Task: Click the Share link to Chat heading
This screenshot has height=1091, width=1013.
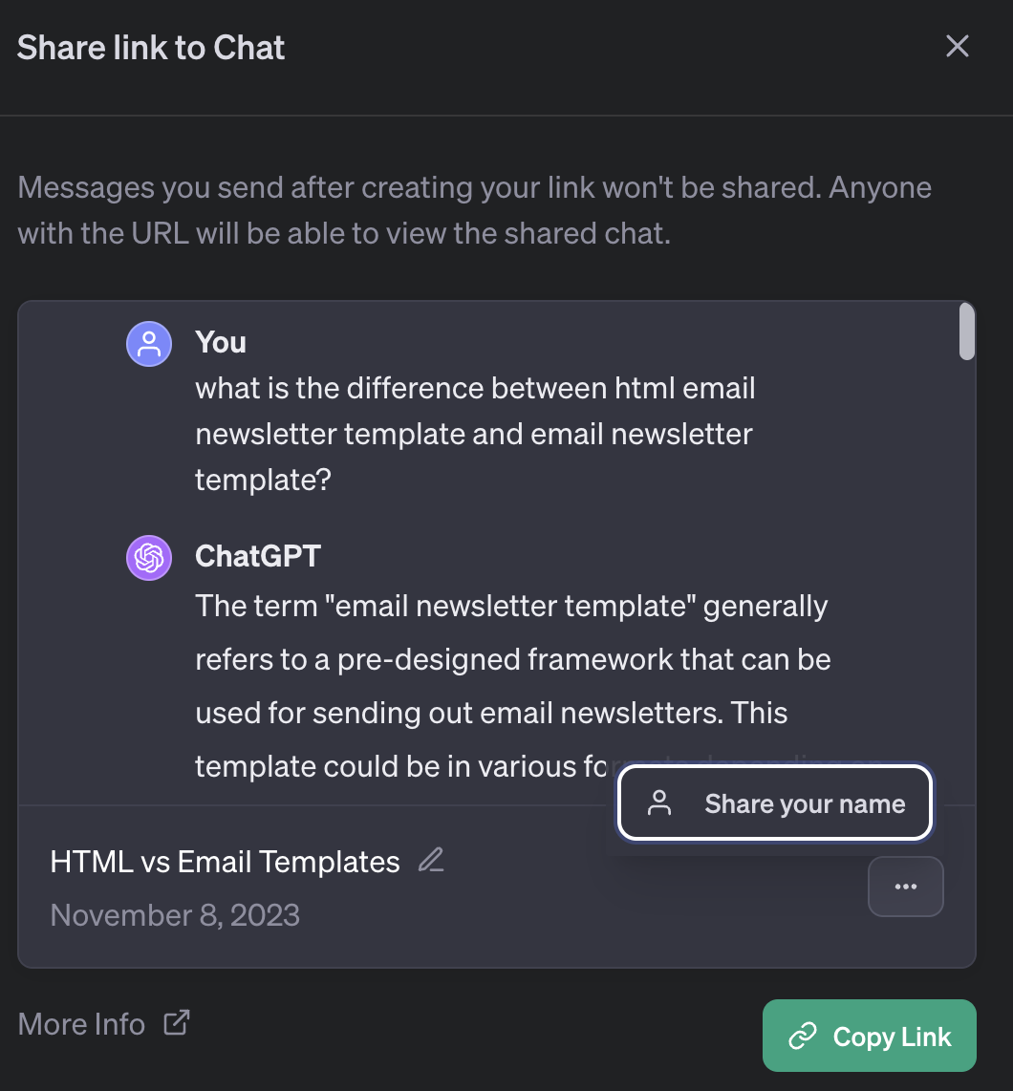Action: (x=151, y=48)
